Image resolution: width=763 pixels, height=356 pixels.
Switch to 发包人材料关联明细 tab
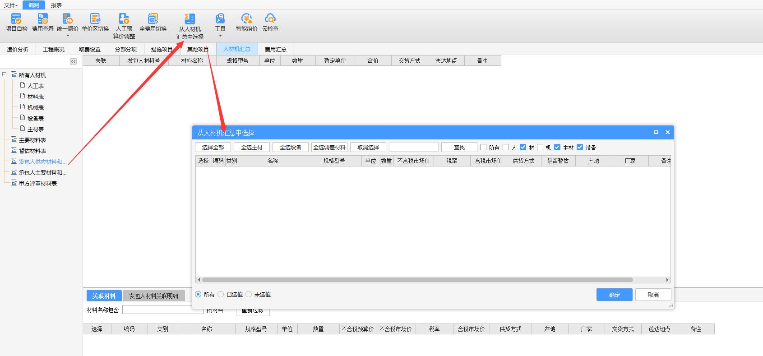click(154, 296)
